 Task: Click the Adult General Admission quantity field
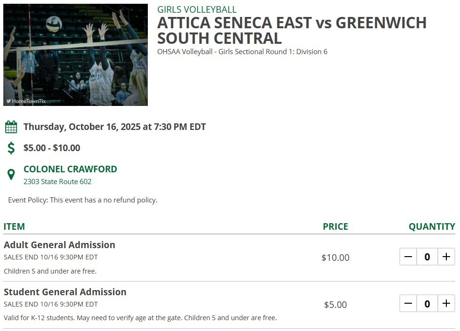coord(427,257)
